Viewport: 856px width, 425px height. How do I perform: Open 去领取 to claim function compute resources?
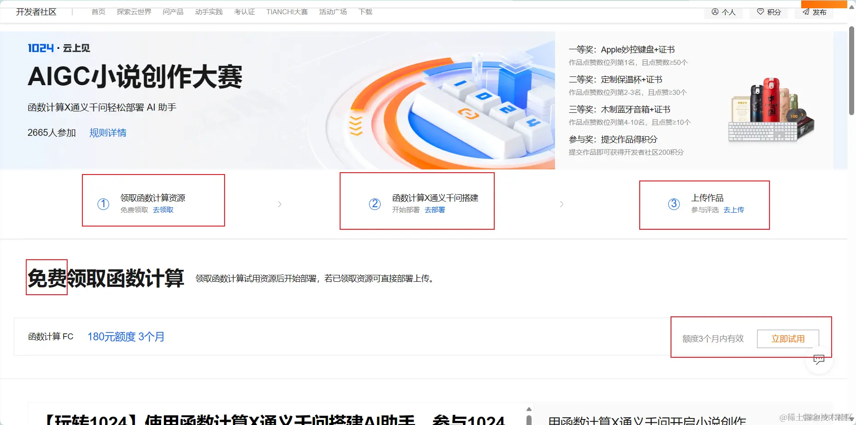click(162, 210)
